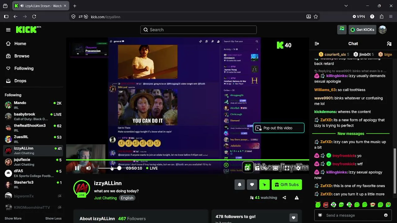Click username Williams_63 in chat
The image size is (397, 223).
pos(325,90)
